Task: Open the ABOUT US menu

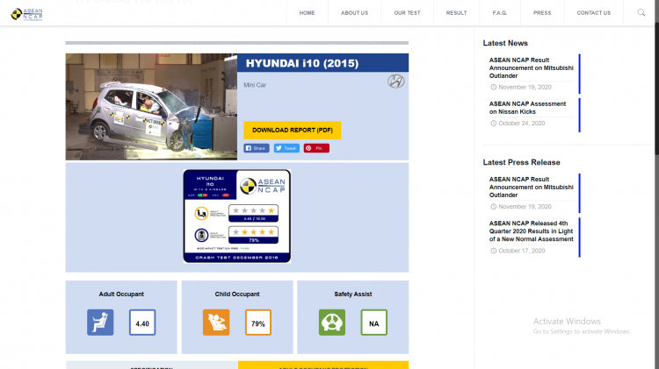Action: 354,13
